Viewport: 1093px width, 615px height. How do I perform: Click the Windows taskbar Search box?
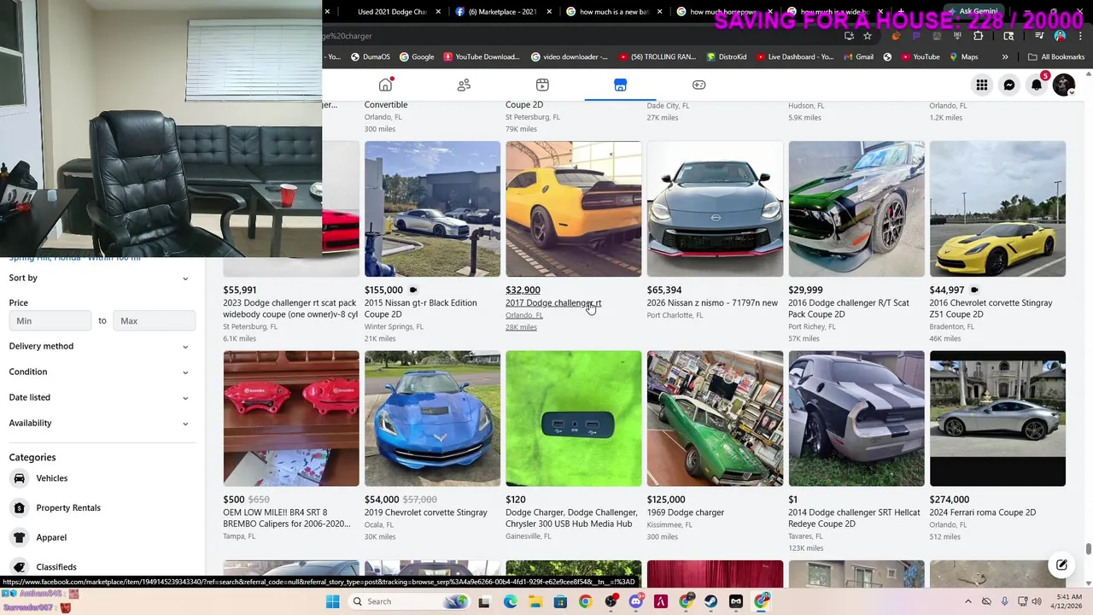tap(408, 601)
